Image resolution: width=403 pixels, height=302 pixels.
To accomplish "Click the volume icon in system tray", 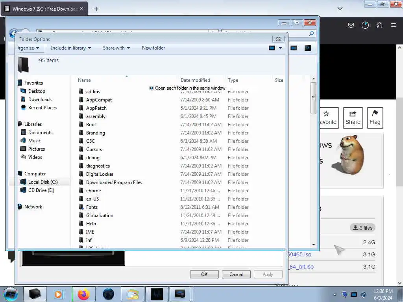I will click(363, 295).
